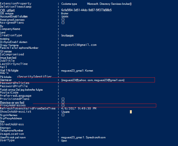This screenshot has width=178, height=146.
Task: Click the UserType value Gjest
Action: pos(64,140)
